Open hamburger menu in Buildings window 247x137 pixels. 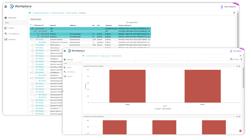click(6, 7)
